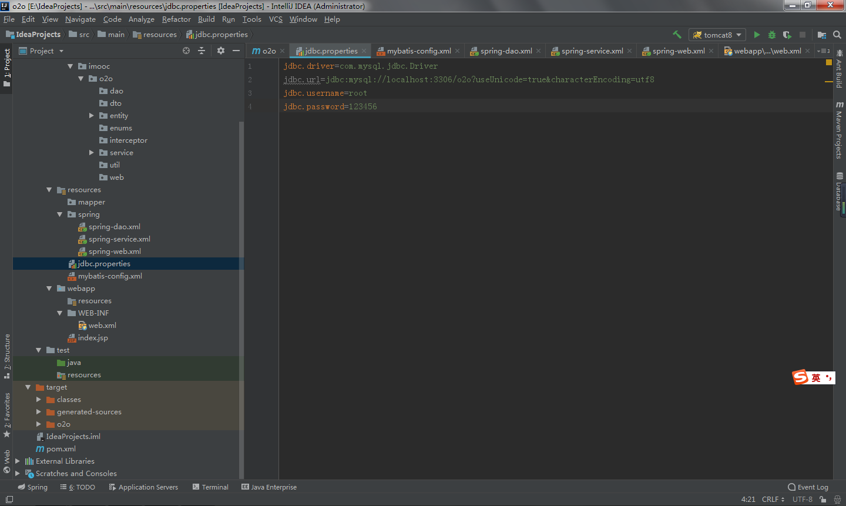This screenshot has height=506, width=846.
Task: Open Database tool window
Action: click(x=840, y=192)
